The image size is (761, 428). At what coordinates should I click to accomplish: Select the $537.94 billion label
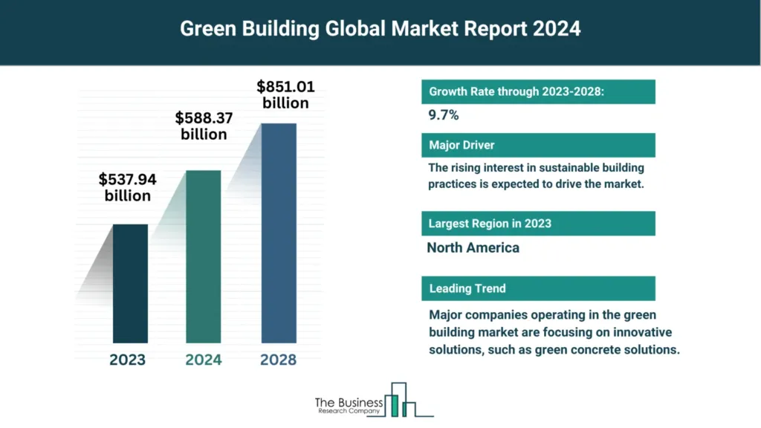pos(128,187)
